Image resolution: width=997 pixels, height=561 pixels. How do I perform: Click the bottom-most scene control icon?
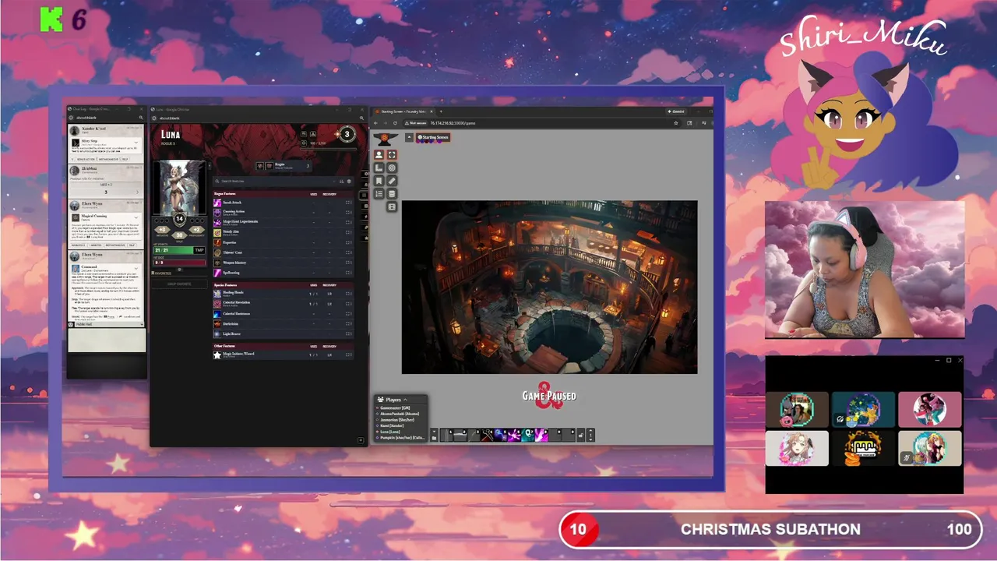(x=392, y=206)
